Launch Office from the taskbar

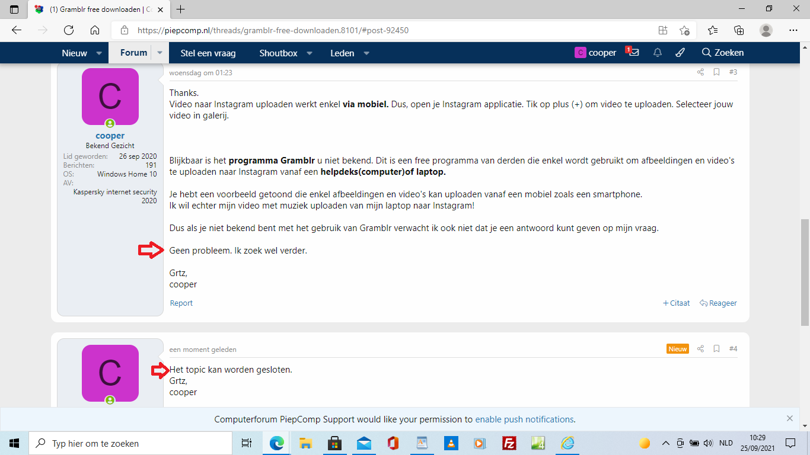[x=393, y=443]
